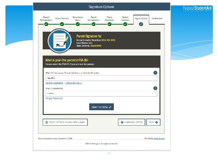Click the Federal Student Aid logo
The width and height of the screenshot is (218, 163).
click(x=197, y=8)
